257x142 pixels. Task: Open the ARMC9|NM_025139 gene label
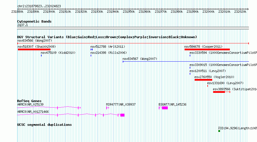31,104
